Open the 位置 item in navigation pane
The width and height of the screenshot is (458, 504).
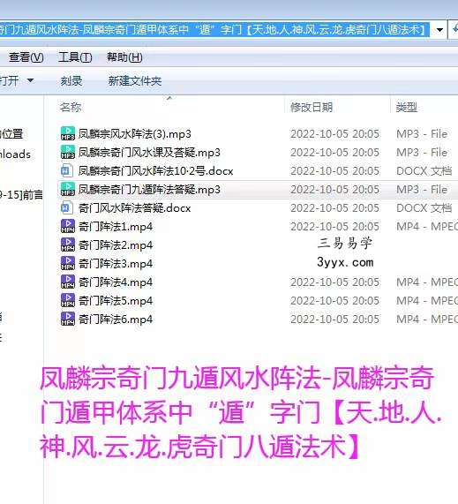coord(11,133)
